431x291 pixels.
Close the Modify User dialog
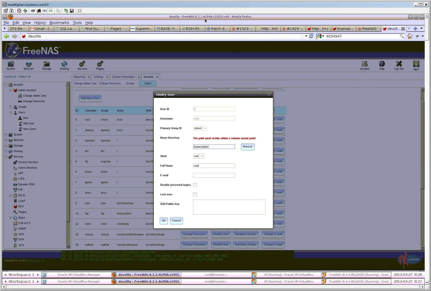point(269,95)
